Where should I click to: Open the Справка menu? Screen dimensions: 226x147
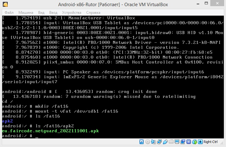(93, 13)
